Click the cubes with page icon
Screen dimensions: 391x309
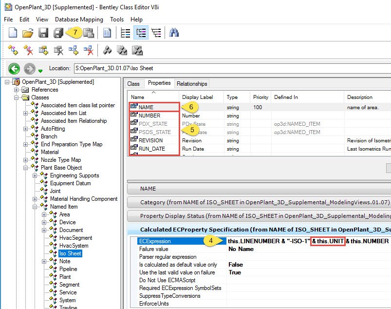tap(122, 50)
